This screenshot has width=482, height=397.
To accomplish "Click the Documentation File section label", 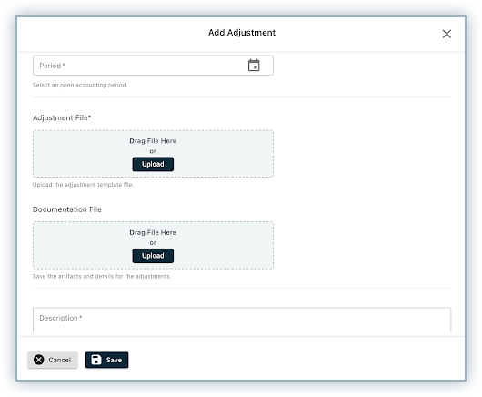I will click(x=67, y=209).
